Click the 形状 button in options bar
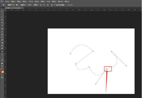Viewport: 142px width, 98px height. [36, 5]
